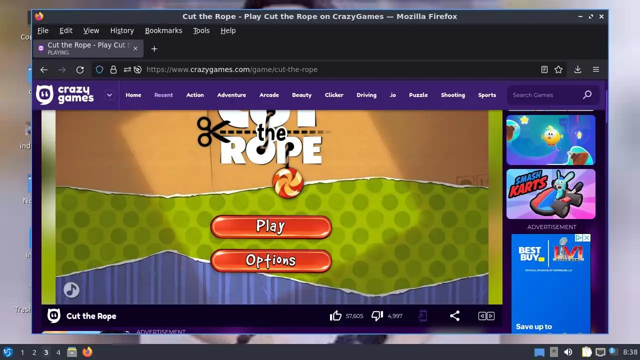This screenshot has height=360, width=640.
Task: Browse the Driving category
Action: (x=366, y=95)
